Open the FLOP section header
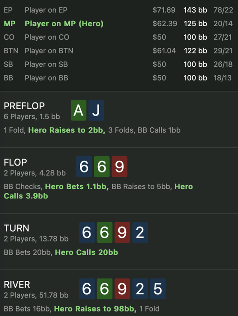 coord(15,162)
